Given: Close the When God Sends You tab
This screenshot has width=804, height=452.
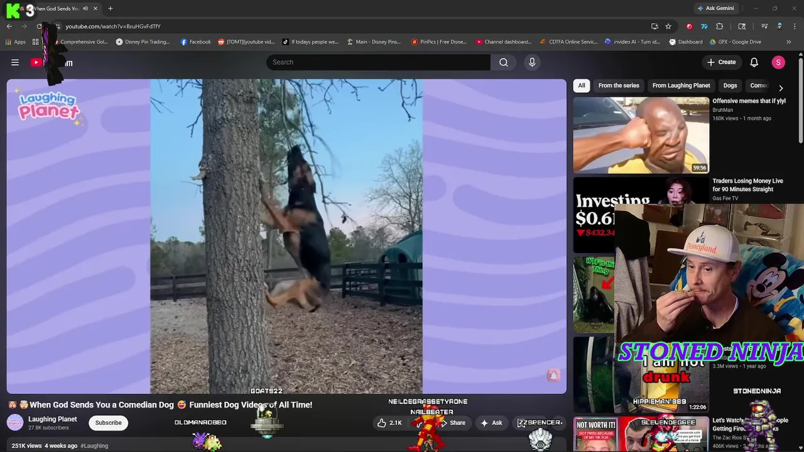Looking at the screenshot, I should 95,8.
